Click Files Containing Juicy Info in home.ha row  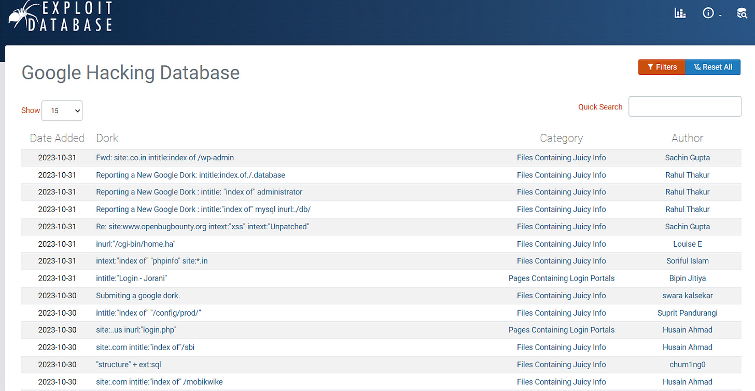tap(562, 244)
